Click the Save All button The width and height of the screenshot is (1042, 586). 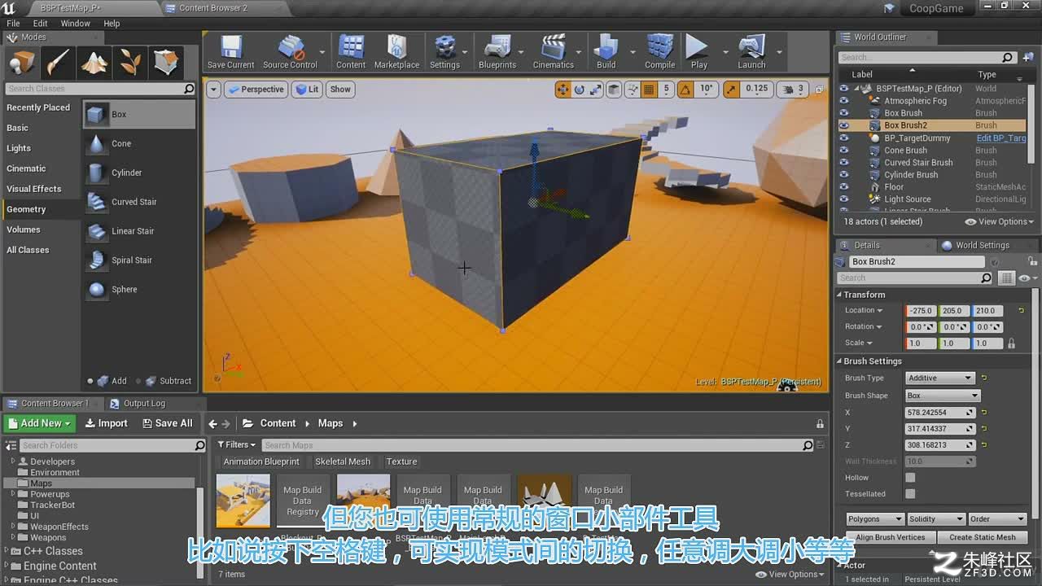tap(167, 423)
